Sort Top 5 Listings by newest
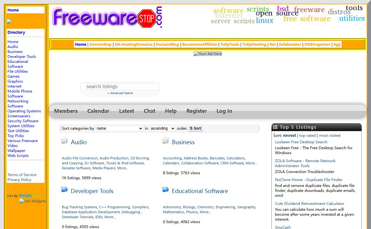This screenshot has height=229, width=371. coord(289,136)
